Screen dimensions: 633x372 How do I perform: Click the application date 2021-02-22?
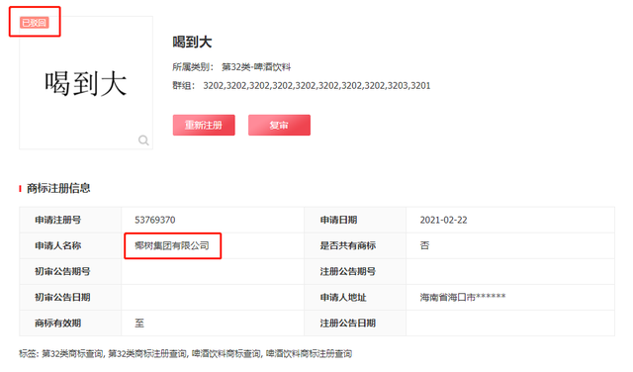[x=443, y=220]
